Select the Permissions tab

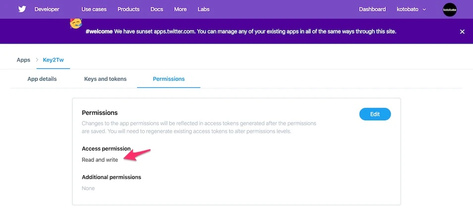168,79
